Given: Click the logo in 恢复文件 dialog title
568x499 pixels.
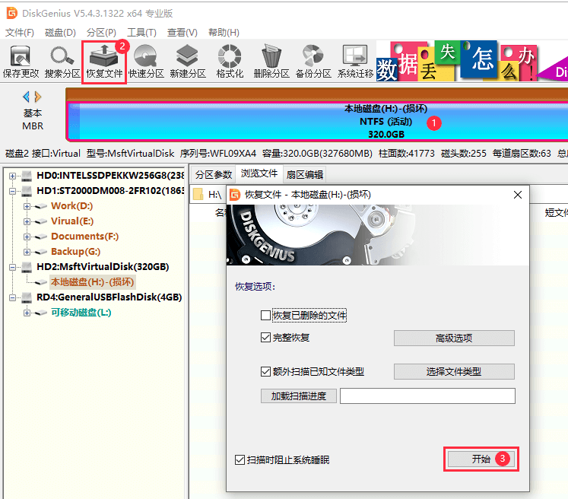Looking at the screenshot, I should (235, 195).
